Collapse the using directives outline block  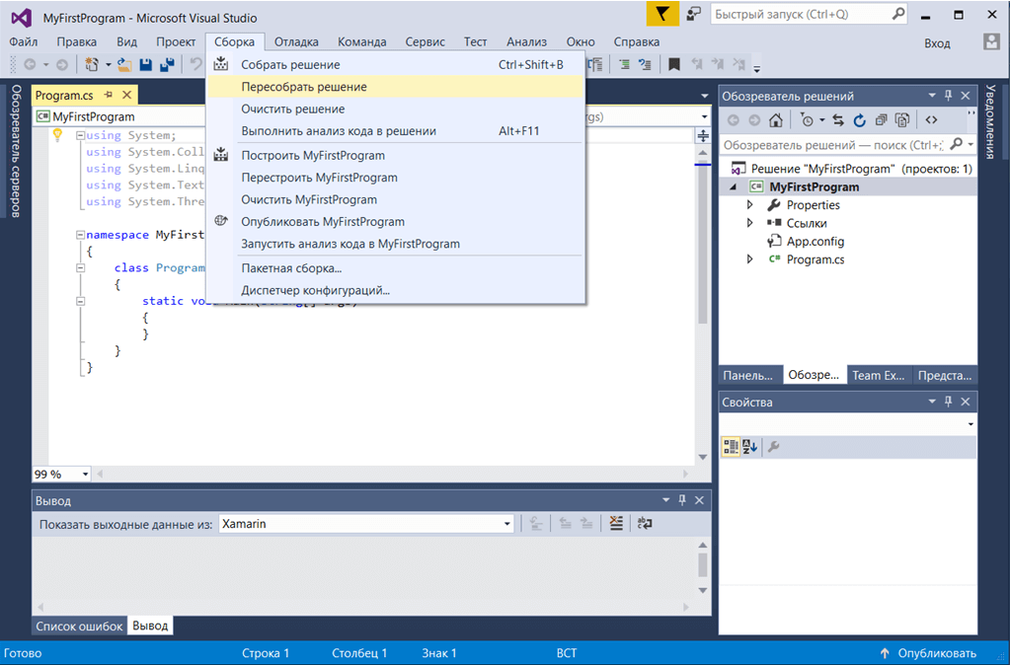[x=81, y=135]
